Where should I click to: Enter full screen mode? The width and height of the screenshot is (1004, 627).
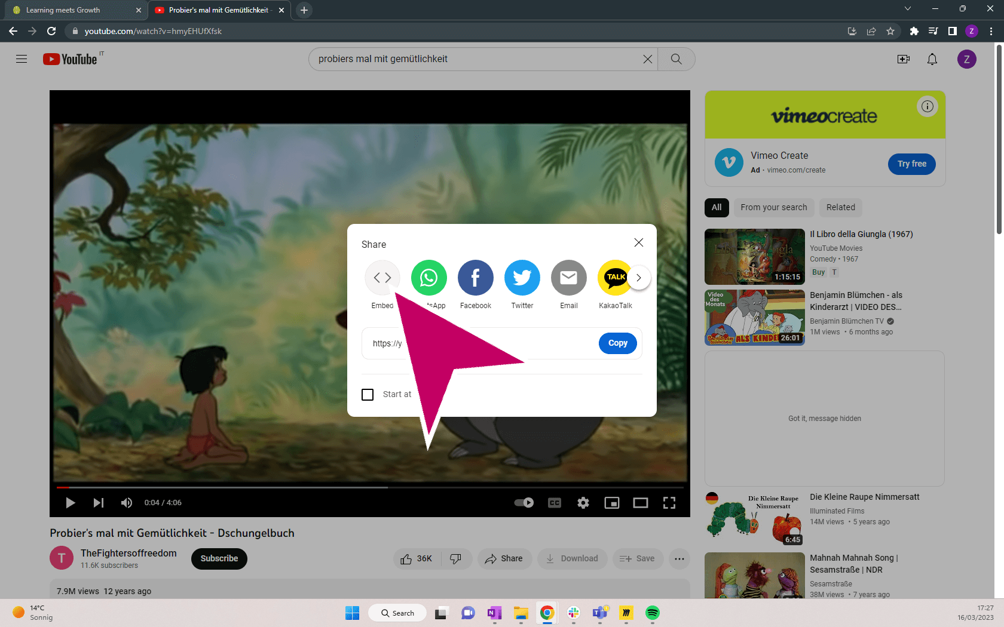pyautogui.click(x=669, y=503)
